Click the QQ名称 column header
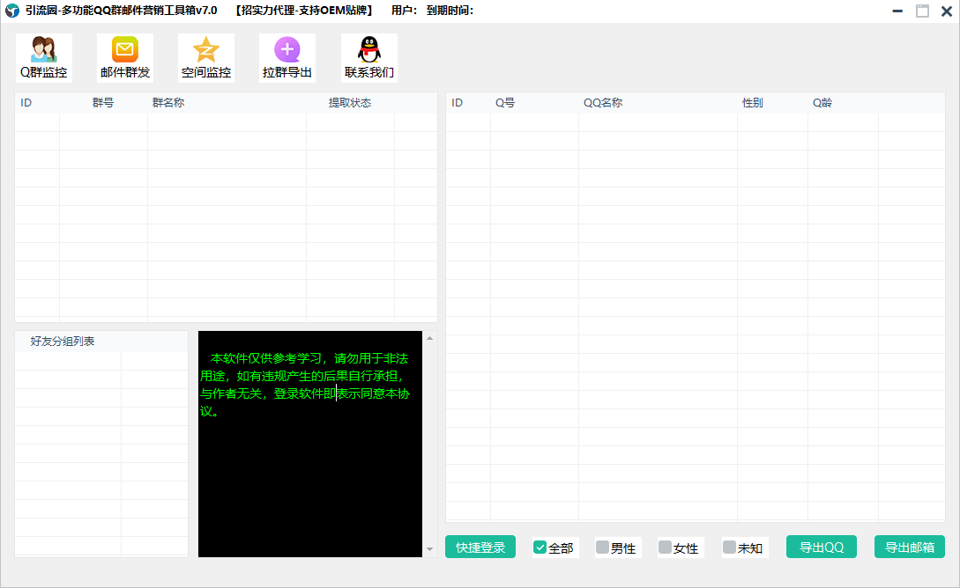This screenshot has height=588, width=960. coord(603,103)
